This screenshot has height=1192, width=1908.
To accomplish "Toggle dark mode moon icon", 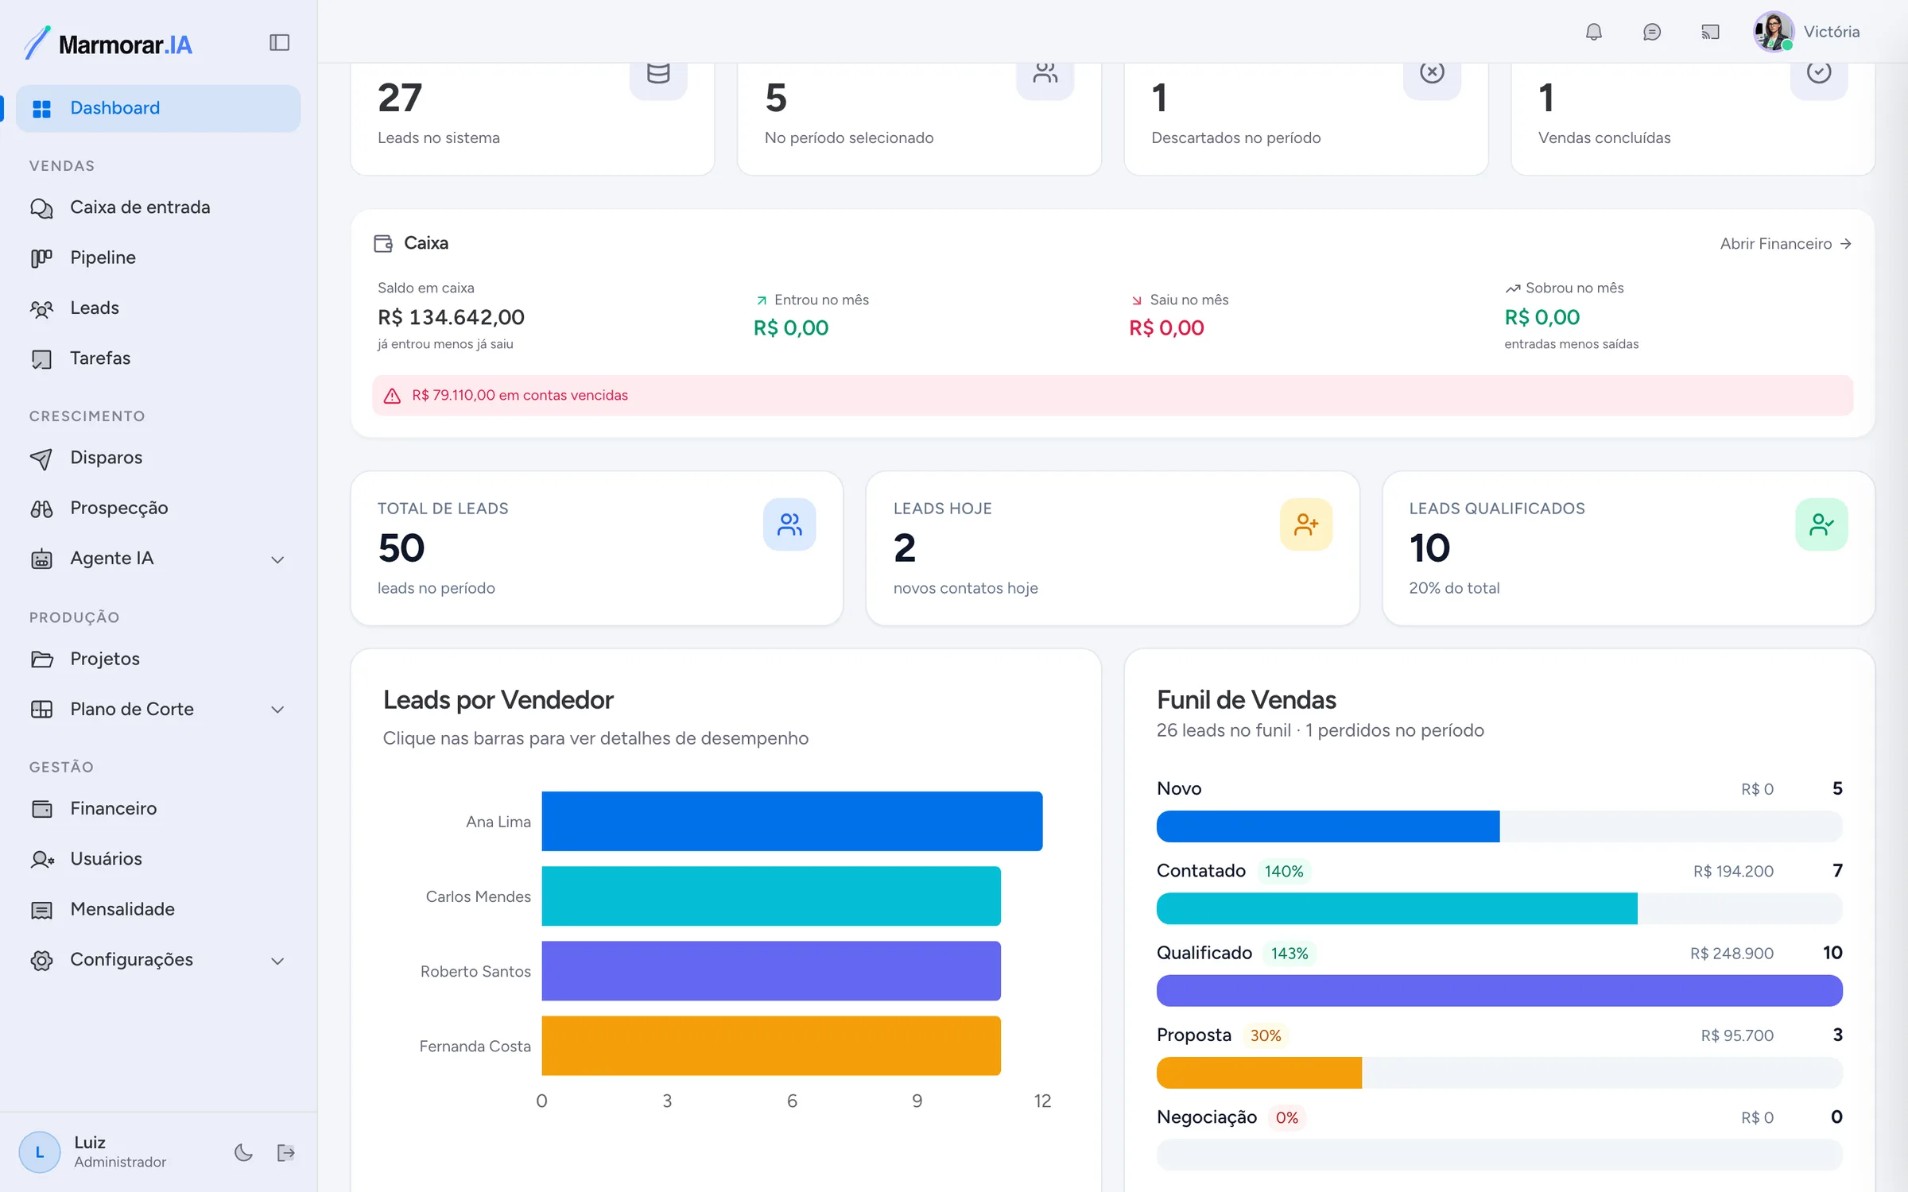I will coord(243,1152).
